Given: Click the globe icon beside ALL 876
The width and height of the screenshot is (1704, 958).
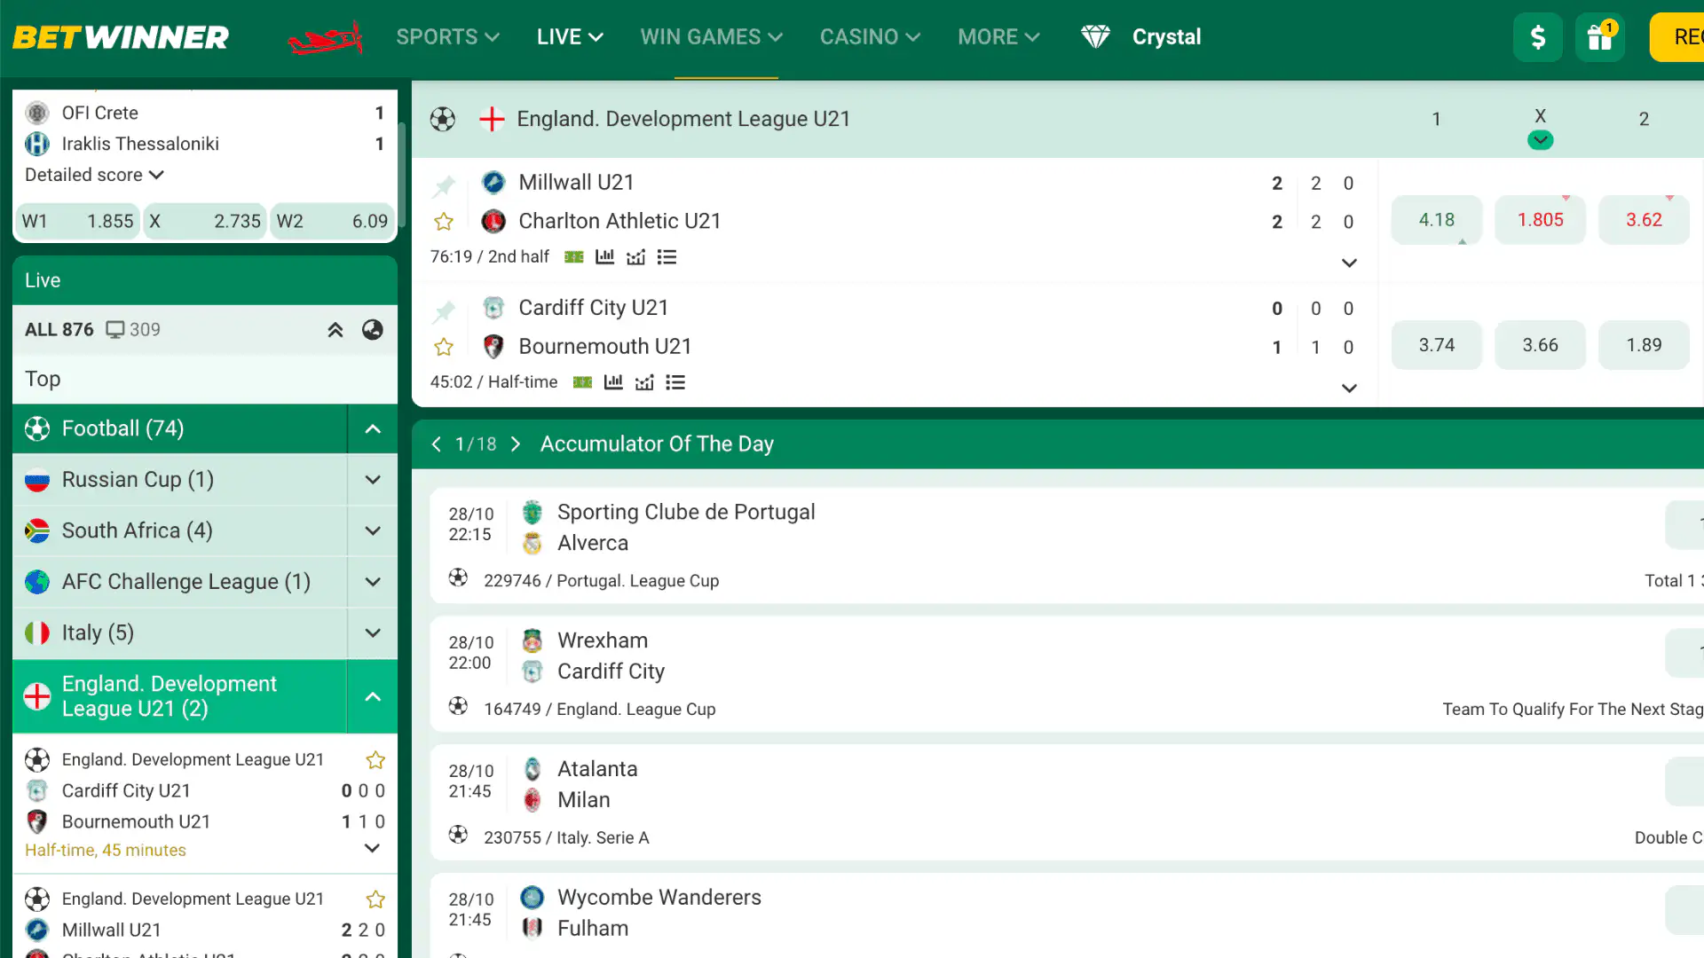Looking at the screenshot, I should pyautogui.click(x=372, y=329).
